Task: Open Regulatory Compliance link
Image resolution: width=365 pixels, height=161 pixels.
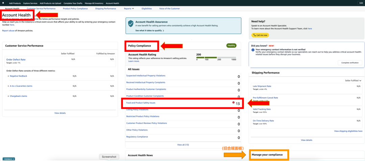Action: pyautogui.click(x=137, y=137)
